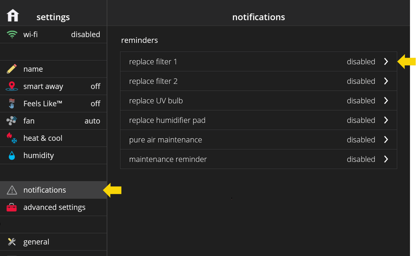
Task: Click the Feels Like hand icon
Action: (x=12, y=103)
